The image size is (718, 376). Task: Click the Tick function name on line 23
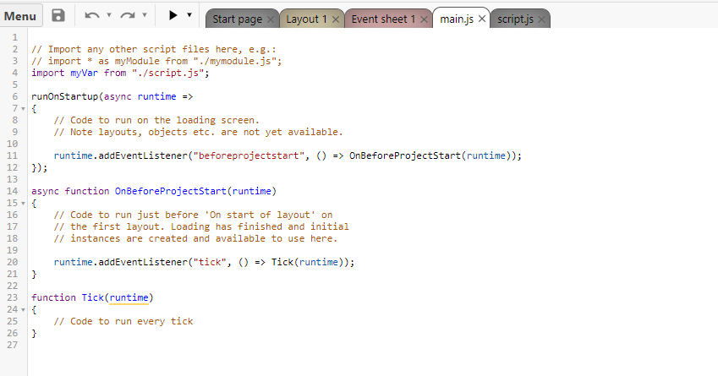coord(93,297)
